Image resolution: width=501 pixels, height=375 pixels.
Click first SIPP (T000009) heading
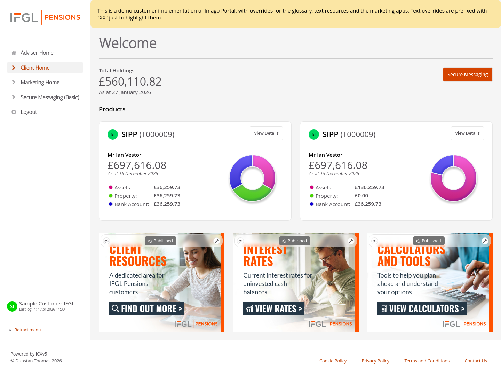pos(148,134)
